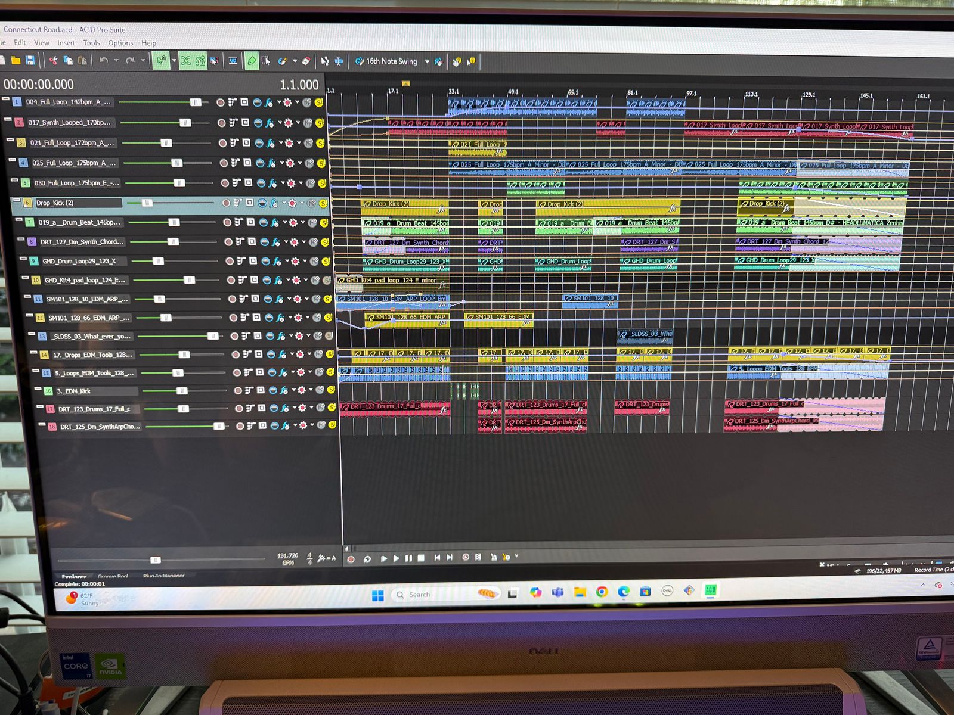Switch to the Groove Pool tab
954x715 pixels.
[x=113, y=576]
